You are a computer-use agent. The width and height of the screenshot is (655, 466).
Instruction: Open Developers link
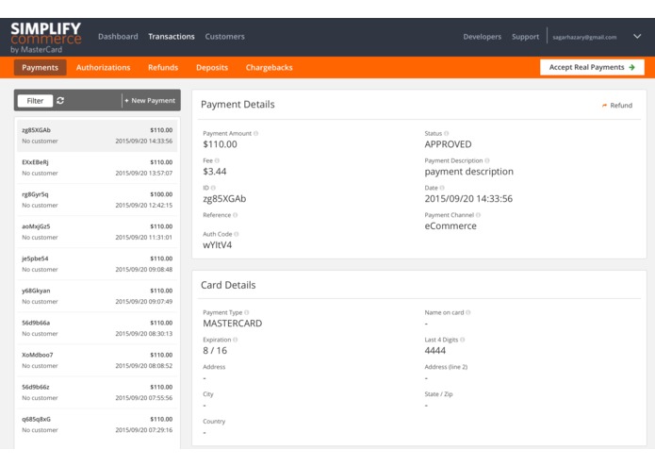click(x=482, y=37)
